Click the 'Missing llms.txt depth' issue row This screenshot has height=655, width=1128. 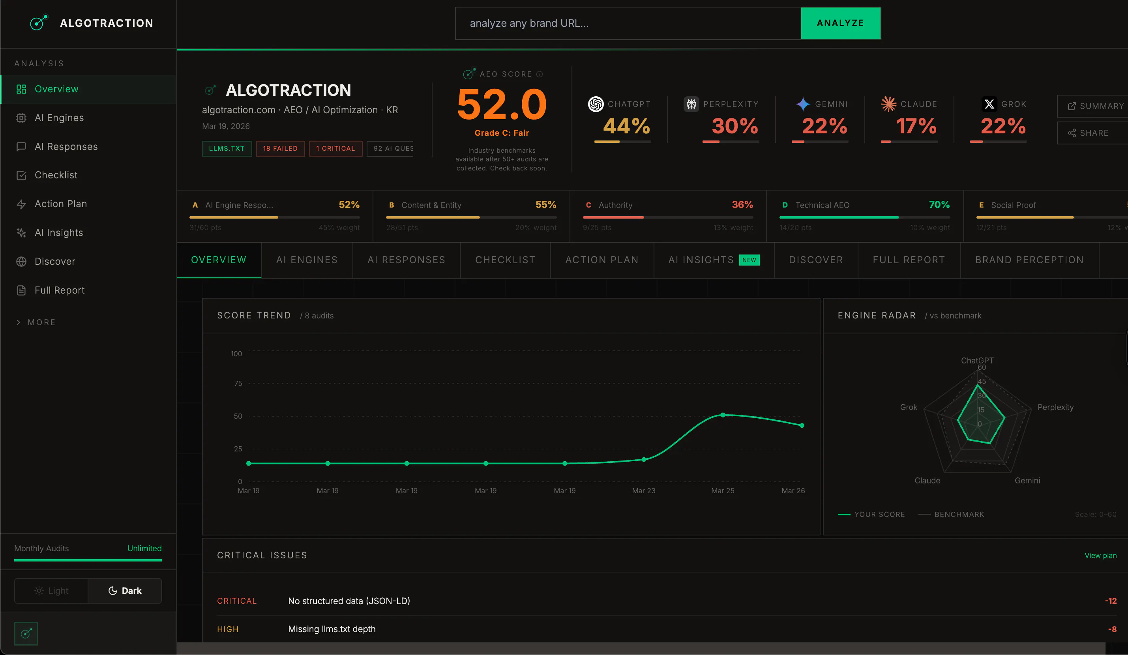(x=667, y=629)
